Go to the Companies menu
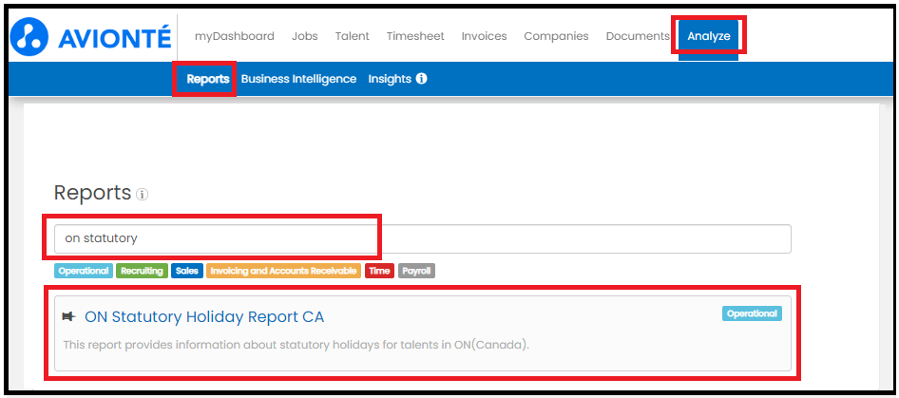This screenshot has width=899, height=398. [556, 36]
